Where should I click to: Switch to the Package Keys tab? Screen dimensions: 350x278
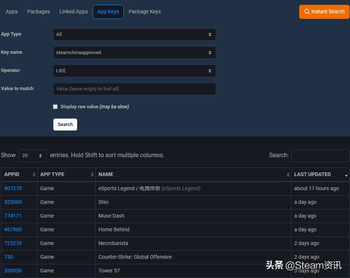click(x=145, y=11)
